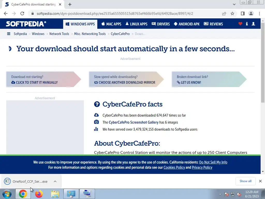265x199 pixels.
Task: Click the muted volume tray icon
Action: [x=239, y=194]
